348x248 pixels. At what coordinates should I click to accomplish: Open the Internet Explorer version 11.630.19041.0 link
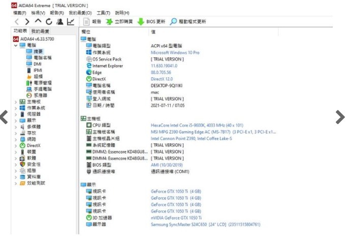164,66
